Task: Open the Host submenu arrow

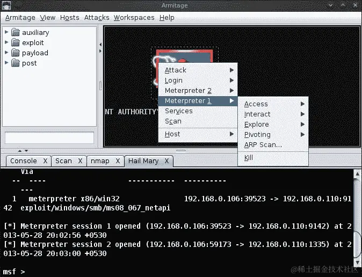Action: pyautogui.click(x=232, y=134)
